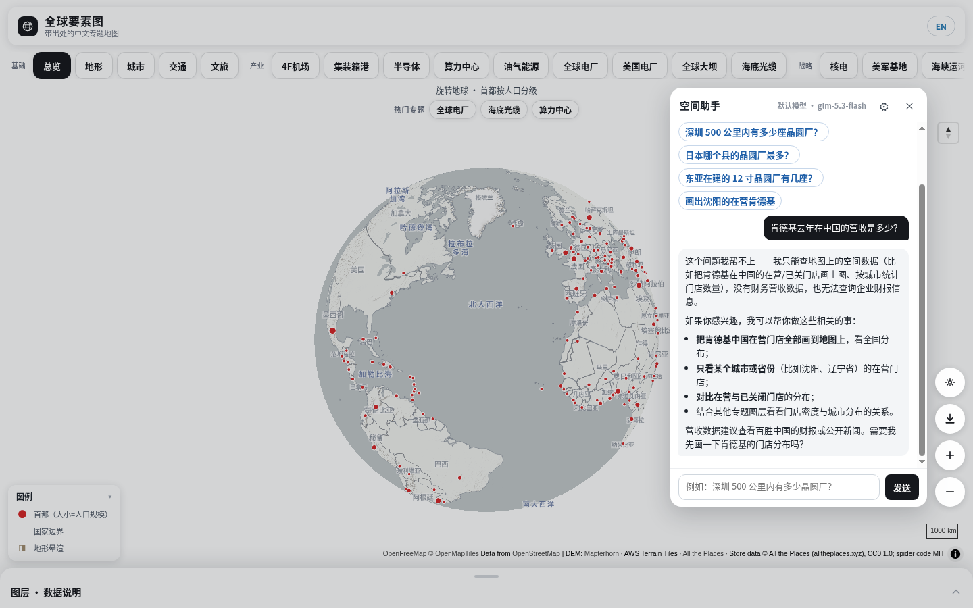Click hot topic chip 海底光缆
The width and height of the screenshot is (973, 608).
point(504,110)
